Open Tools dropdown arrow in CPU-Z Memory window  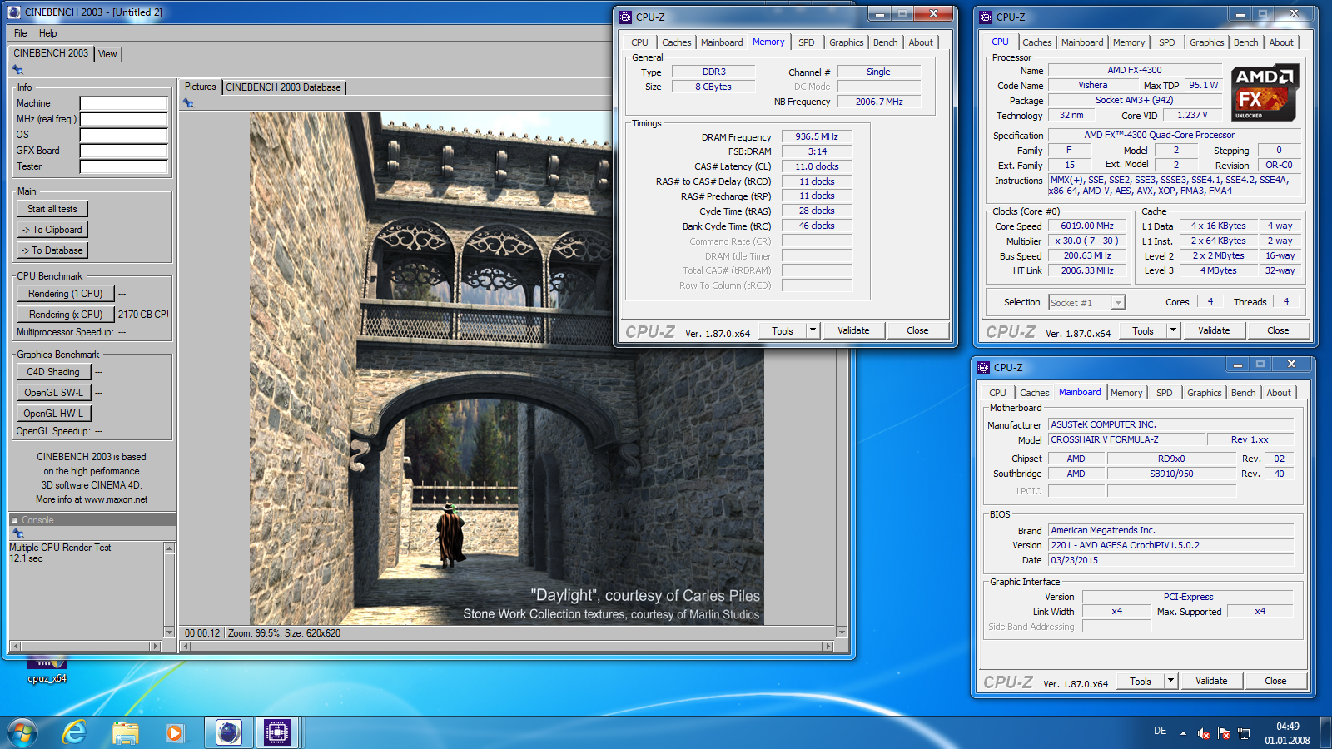[813, 330]
